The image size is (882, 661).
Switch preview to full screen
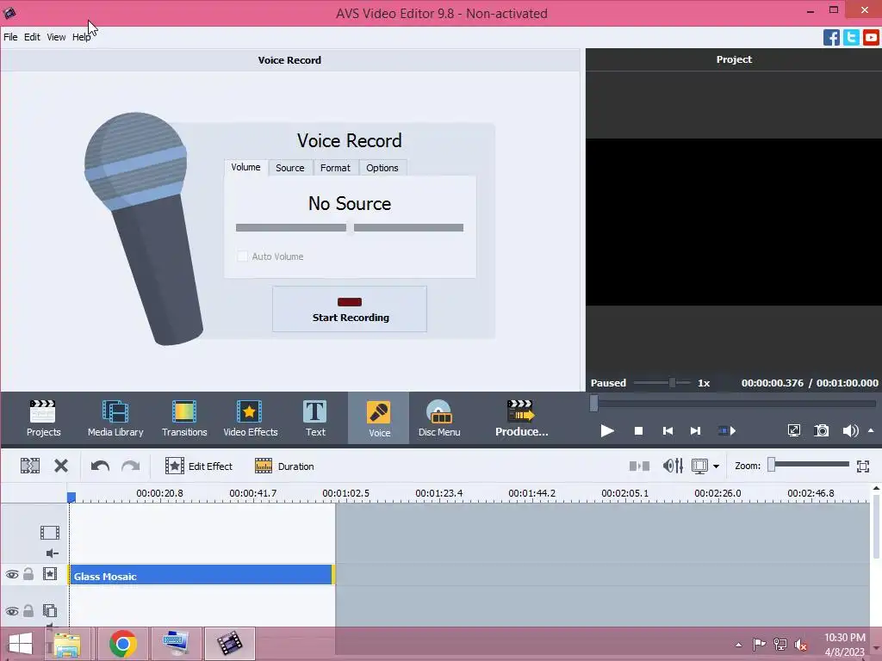(x=793, y=430)
